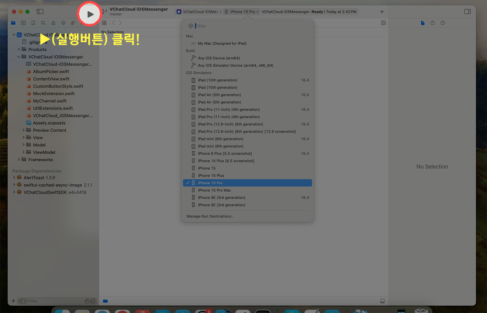Select iPhone 15 Pro Max simulator
The height and width of the screenshot is (313, 487).
point(214,190)
